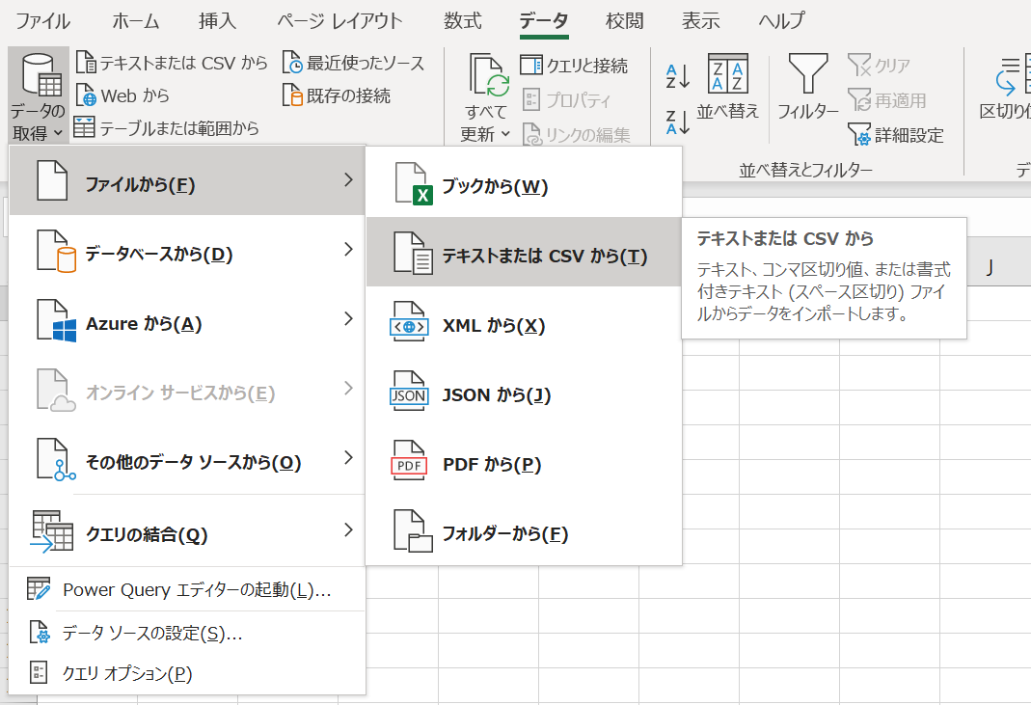Select the データ ribbon tab
This screenshot has height=705, width=1031.
pos(544,21)
